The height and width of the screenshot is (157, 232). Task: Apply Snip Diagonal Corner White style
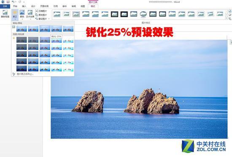tap(192, 14)
